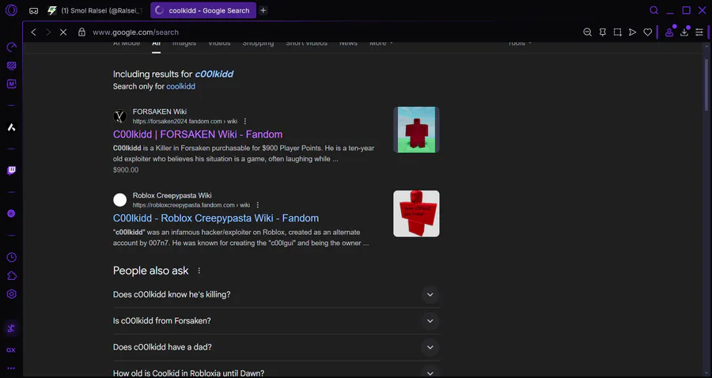Open the GX Corner gamepad tab

(33, 10)
